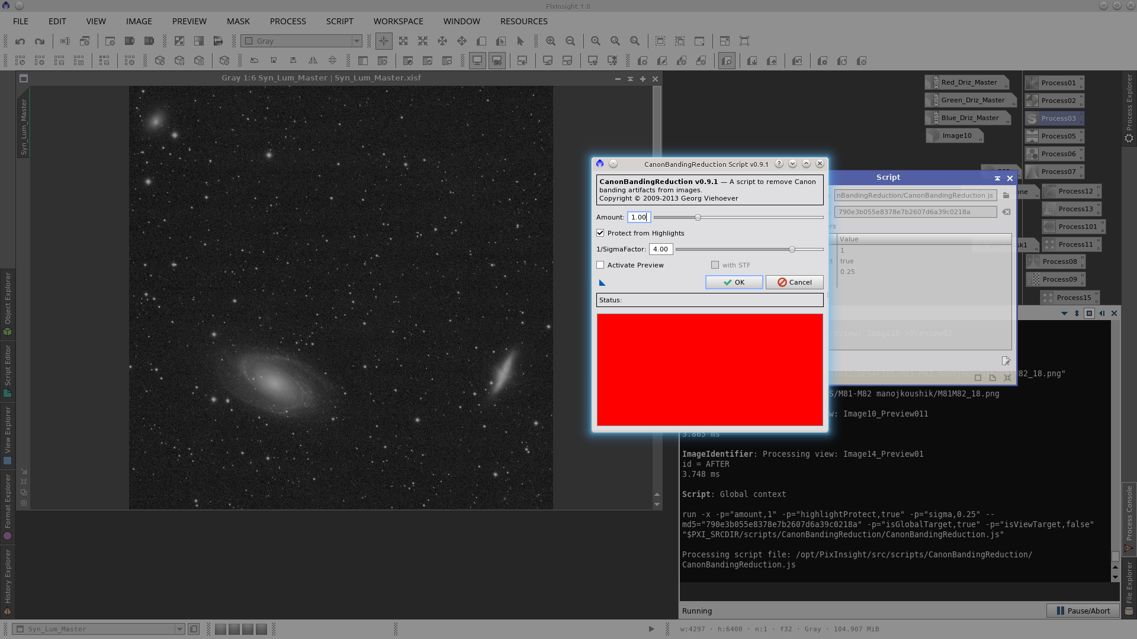Screen dimensions: 1137x639
Task: Expand the CanonBandingReduction dialog chevron menu
Action: [793, 164]
